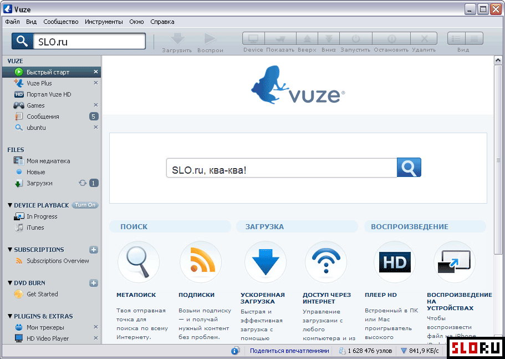Collapse the DVD BURN section

click(x=10, y=283)
